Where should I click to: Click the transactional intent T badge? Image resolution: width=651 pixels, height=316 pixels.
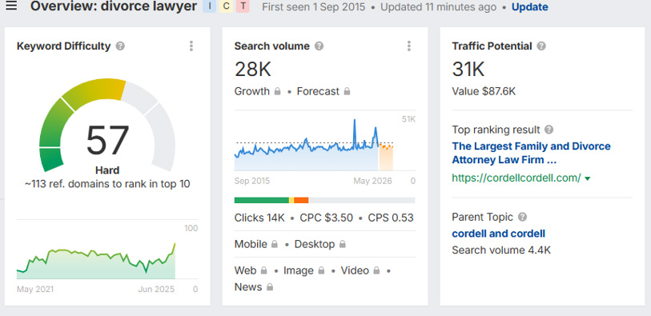click(243, 6)
